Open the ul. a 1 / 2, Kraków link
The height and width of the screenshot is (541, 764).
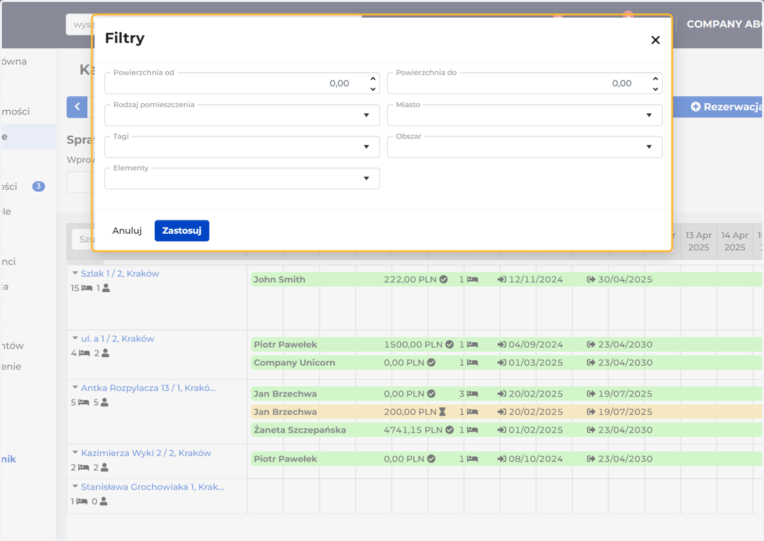118,338
